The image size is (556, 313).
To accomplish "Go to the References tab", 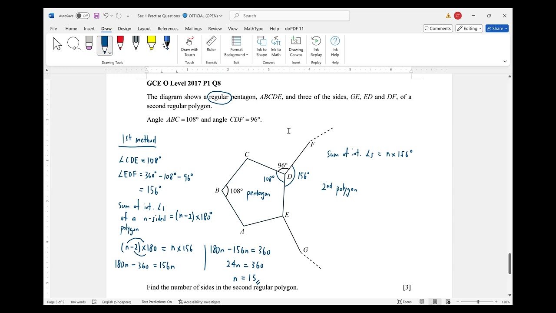I will tap(168, 29).
